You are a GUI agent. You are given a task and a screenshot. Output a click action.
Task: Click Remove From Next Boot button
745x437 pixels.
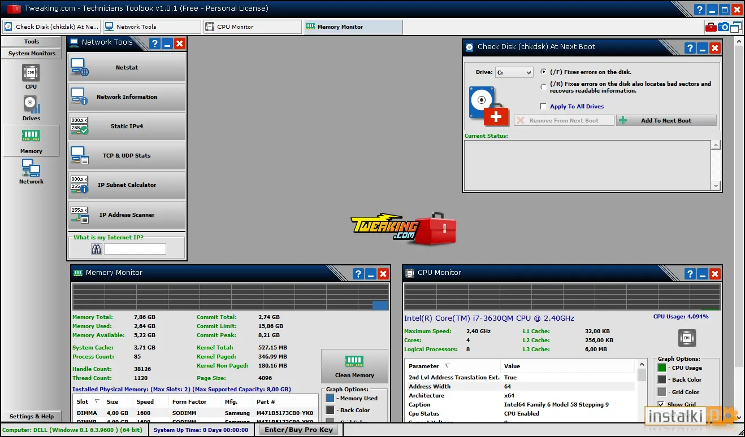pyautogui.click(x=564, y=121)
